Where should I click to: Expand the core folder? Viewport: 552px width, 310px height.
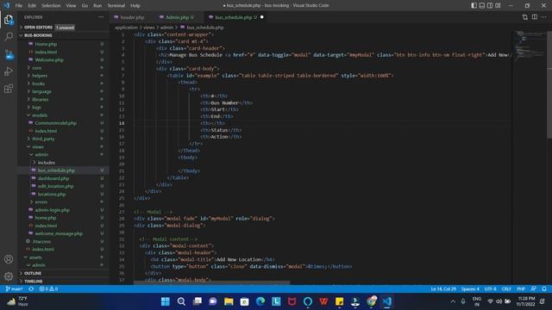coord(63,68)
